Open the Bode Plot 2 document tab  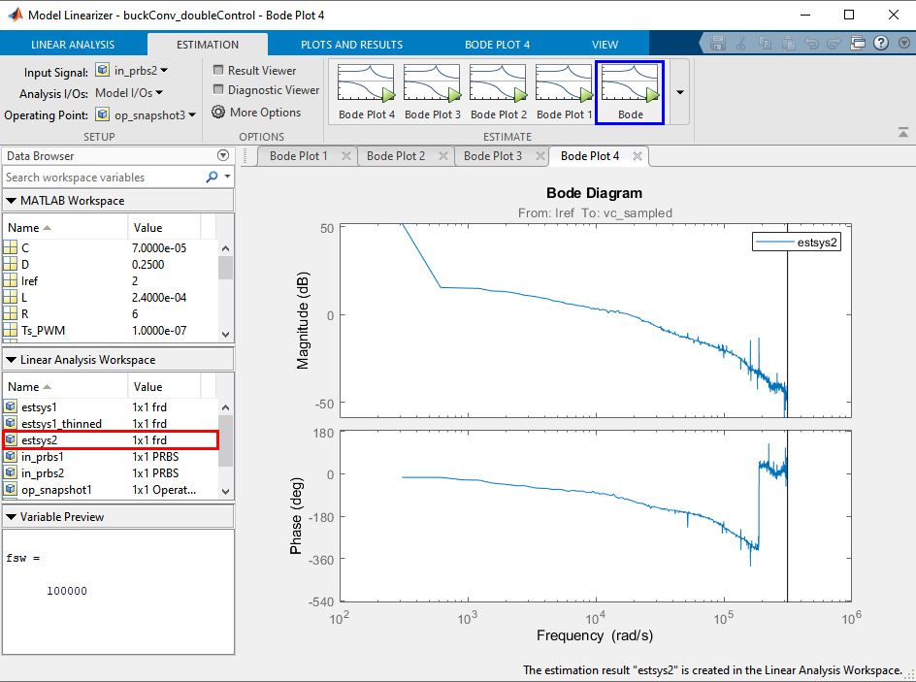397,156
